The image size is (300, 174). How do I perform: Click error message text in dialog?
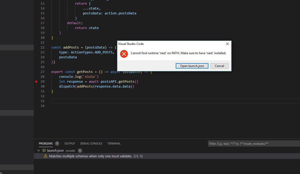pos(178,53)
